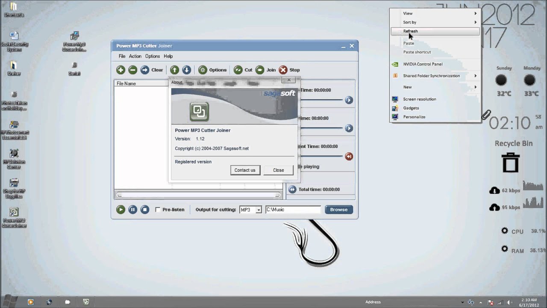Click the file list horizontal scrollbar
This screenshot has width=547, height=308.
point(199,195)
